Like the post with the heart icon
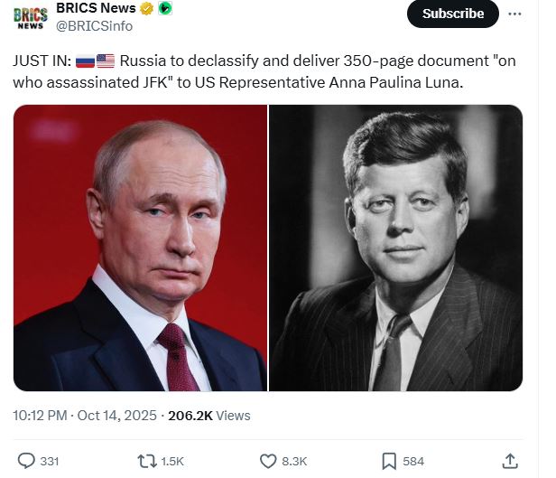This screenshot has height=478, width=556. point(268,461)
